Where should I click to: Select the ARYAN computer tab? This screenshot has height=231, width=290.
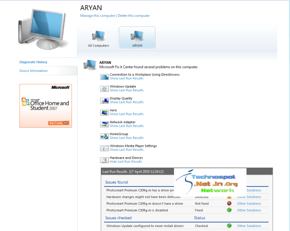[137, 37]
